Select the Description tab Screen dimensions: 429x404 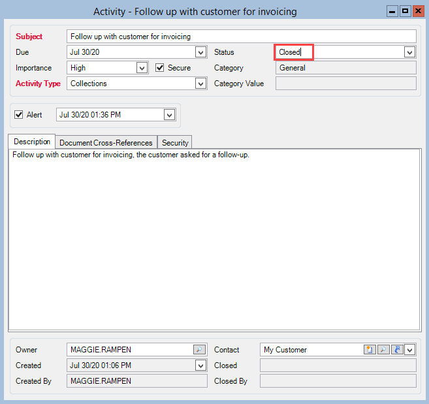tap(32, 142)
